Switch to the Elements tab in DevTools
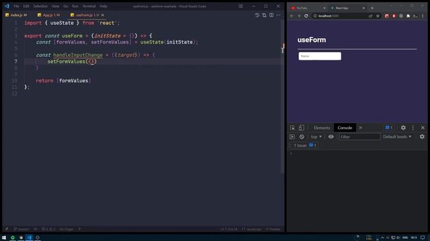The height and width of the screenshot is (241, 430). tap(322, 128)
